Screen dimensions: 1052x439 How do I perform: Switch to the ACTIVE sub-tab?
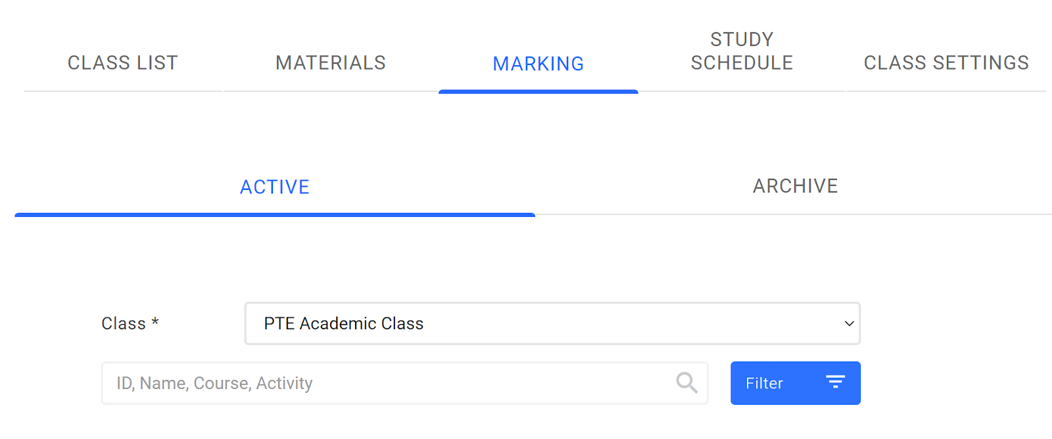click(x=275, y=187)
